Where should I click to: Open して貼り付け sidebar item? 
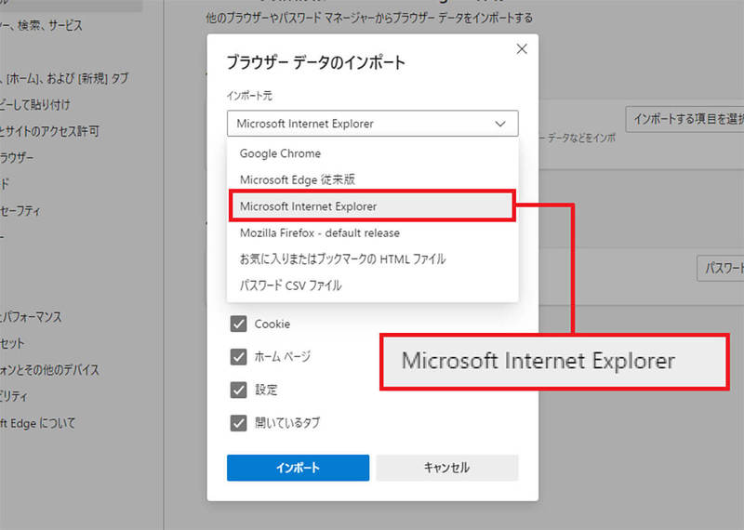(35, 105)
